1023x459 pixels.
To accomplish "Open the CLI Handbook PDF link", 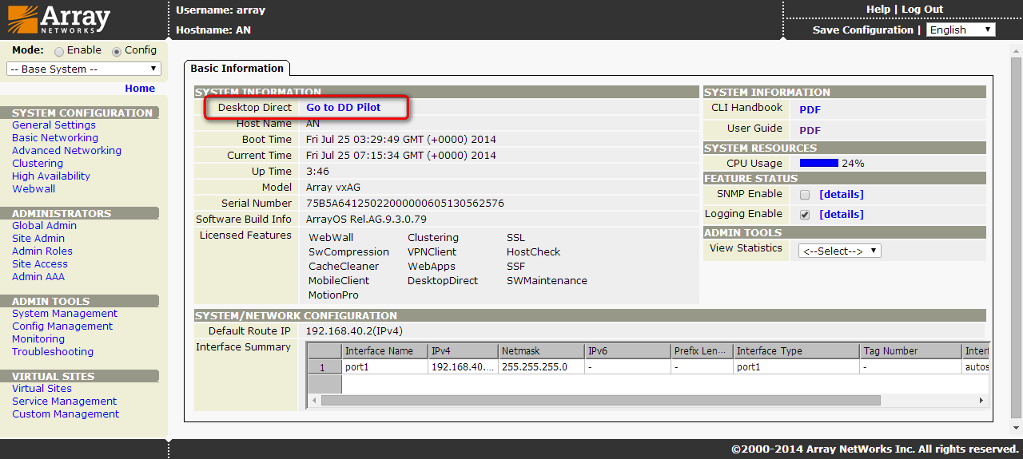I will click(810, 110).
